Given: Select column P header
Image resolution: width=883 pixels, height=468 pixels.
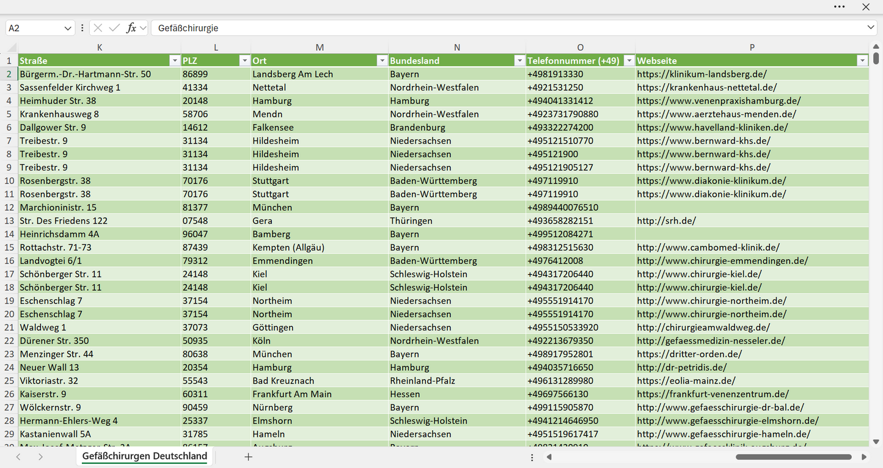Looking at the screenshot, I should click(x=752, y=48).
